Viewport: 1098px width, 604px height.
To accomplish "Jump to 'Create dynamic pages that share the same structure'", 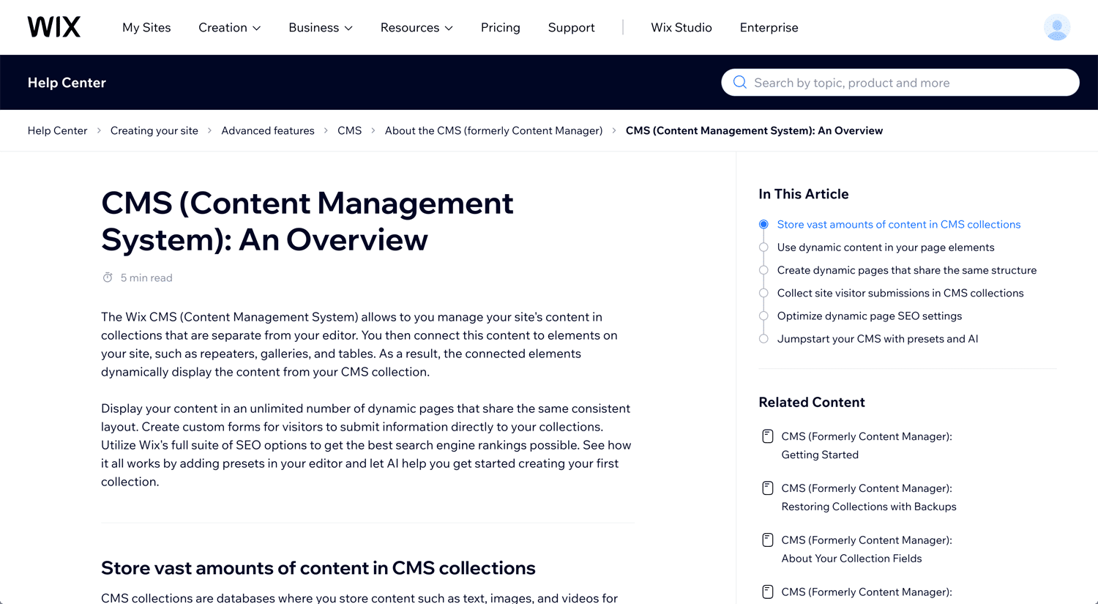I will point(907,270).
